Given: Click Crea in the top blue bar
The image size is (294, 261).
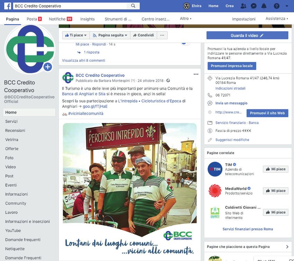Looking at the screenshot, I should 230,6.
